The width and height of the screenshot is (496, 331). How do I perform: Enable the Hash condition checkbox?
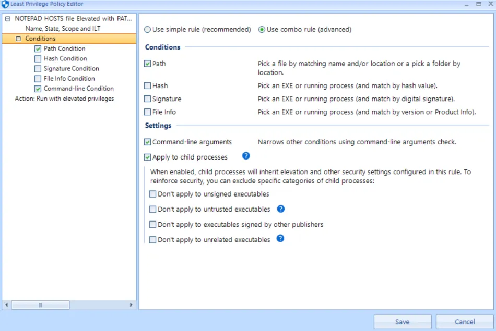[x=148, y=85]
